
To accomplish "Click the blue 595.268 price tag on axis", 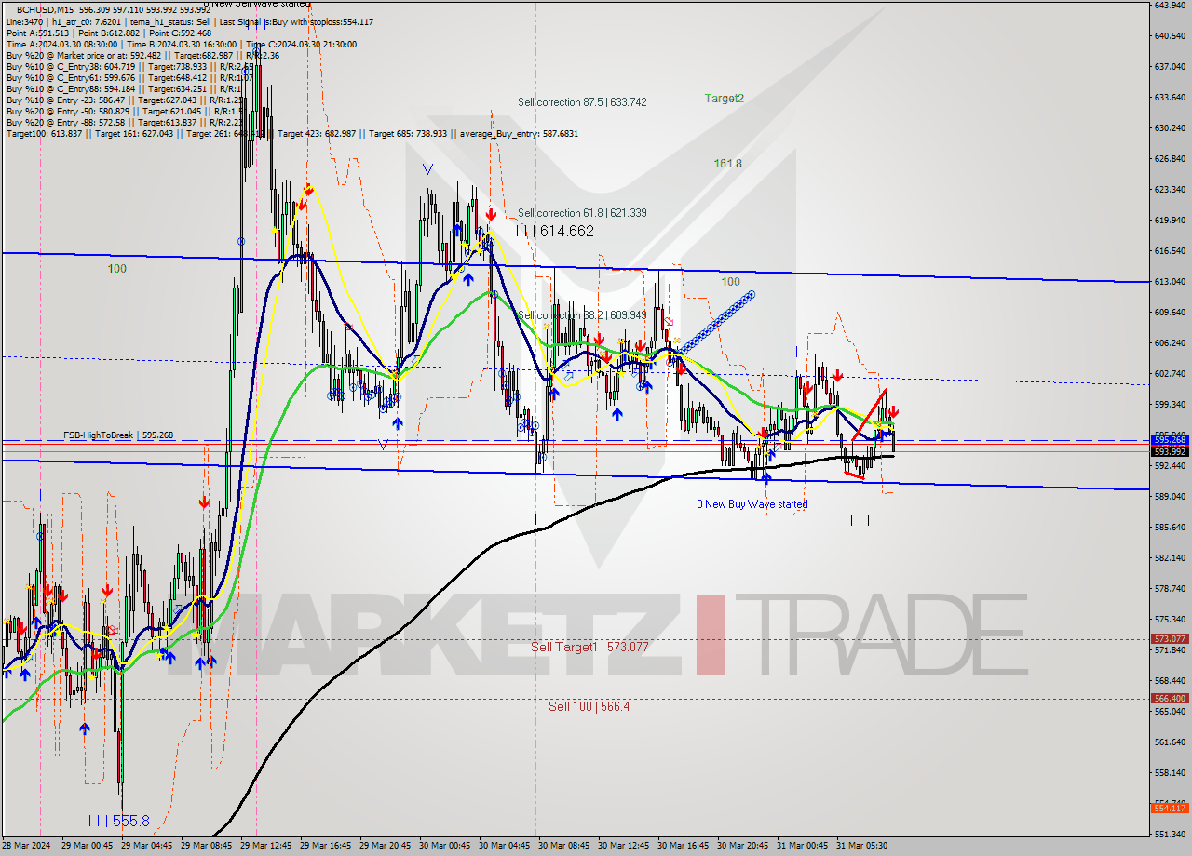I will pyautogui.click(x=1170, y=439).
